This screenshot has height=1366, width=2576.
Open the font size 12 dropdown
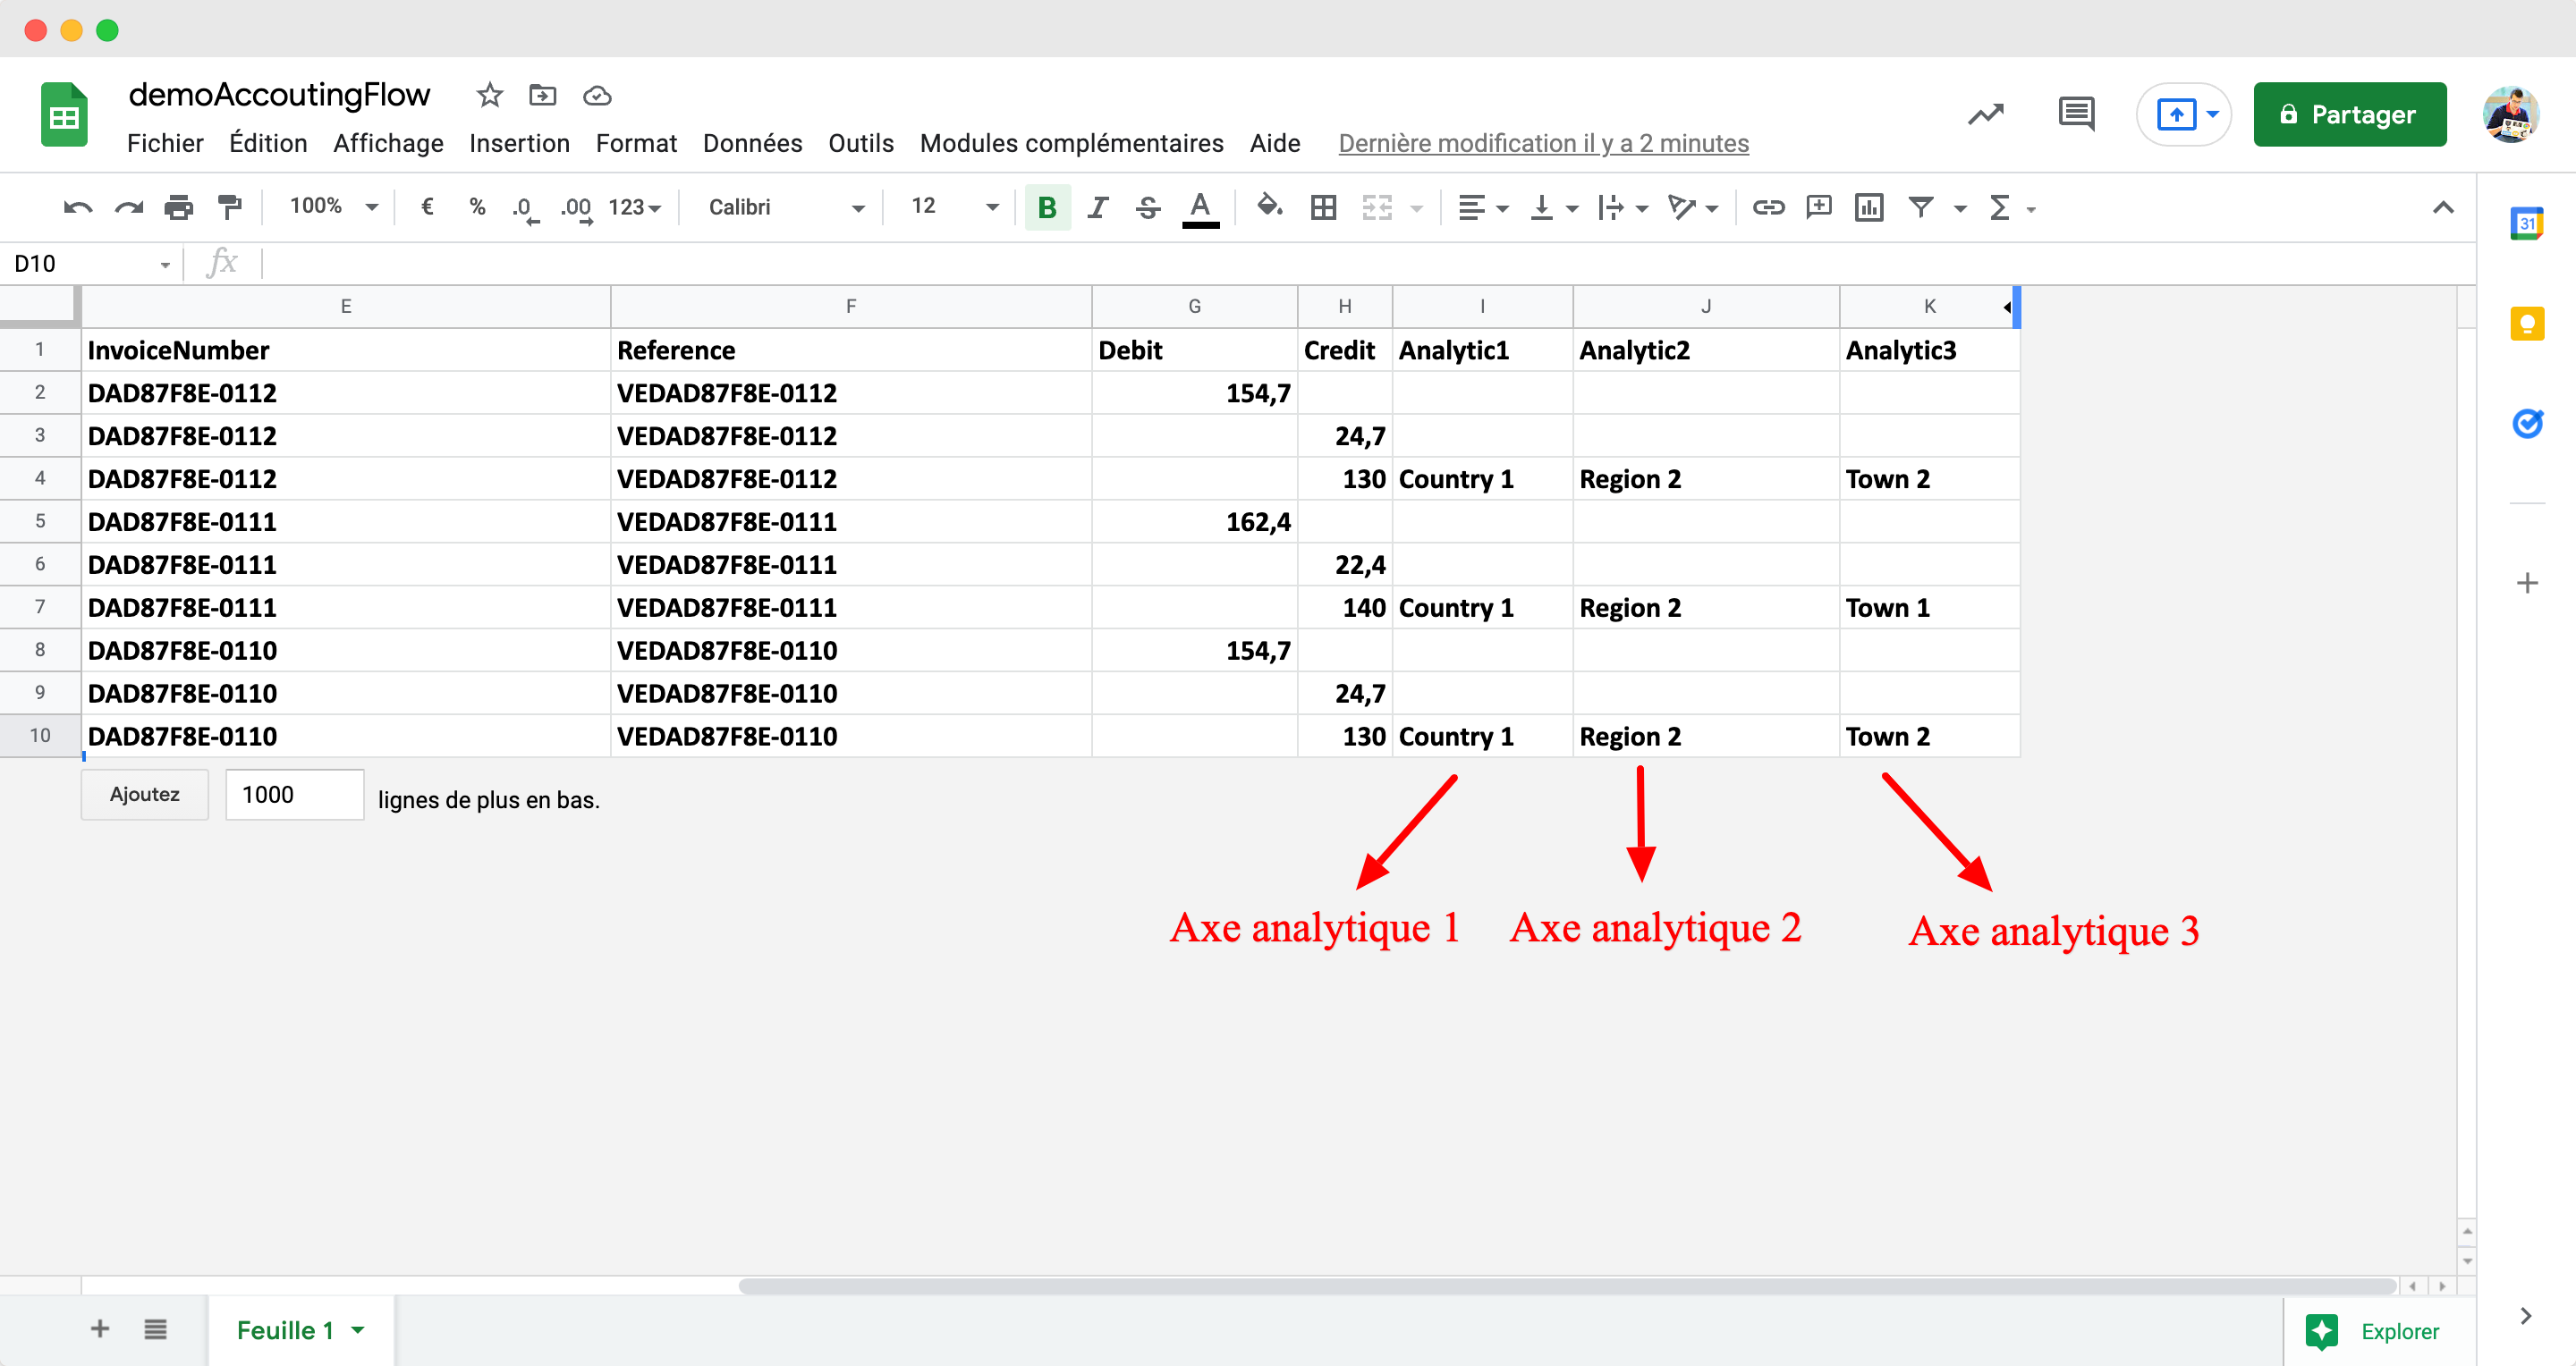click(x=954, y=207)
